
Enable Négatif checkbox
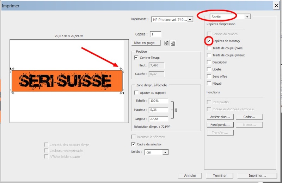coord(209,83)
